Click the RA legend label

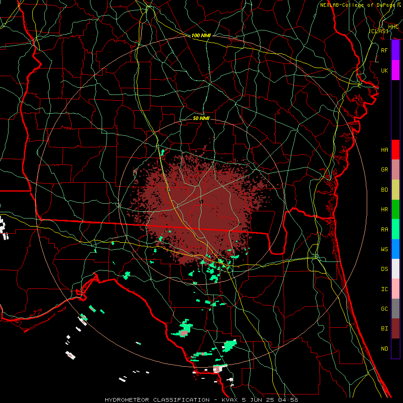[384, 229]
